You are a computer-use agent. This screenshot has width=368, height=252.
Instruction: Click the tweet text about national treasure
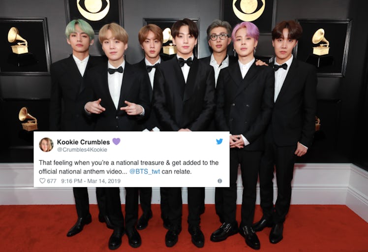tap(128, 167)
